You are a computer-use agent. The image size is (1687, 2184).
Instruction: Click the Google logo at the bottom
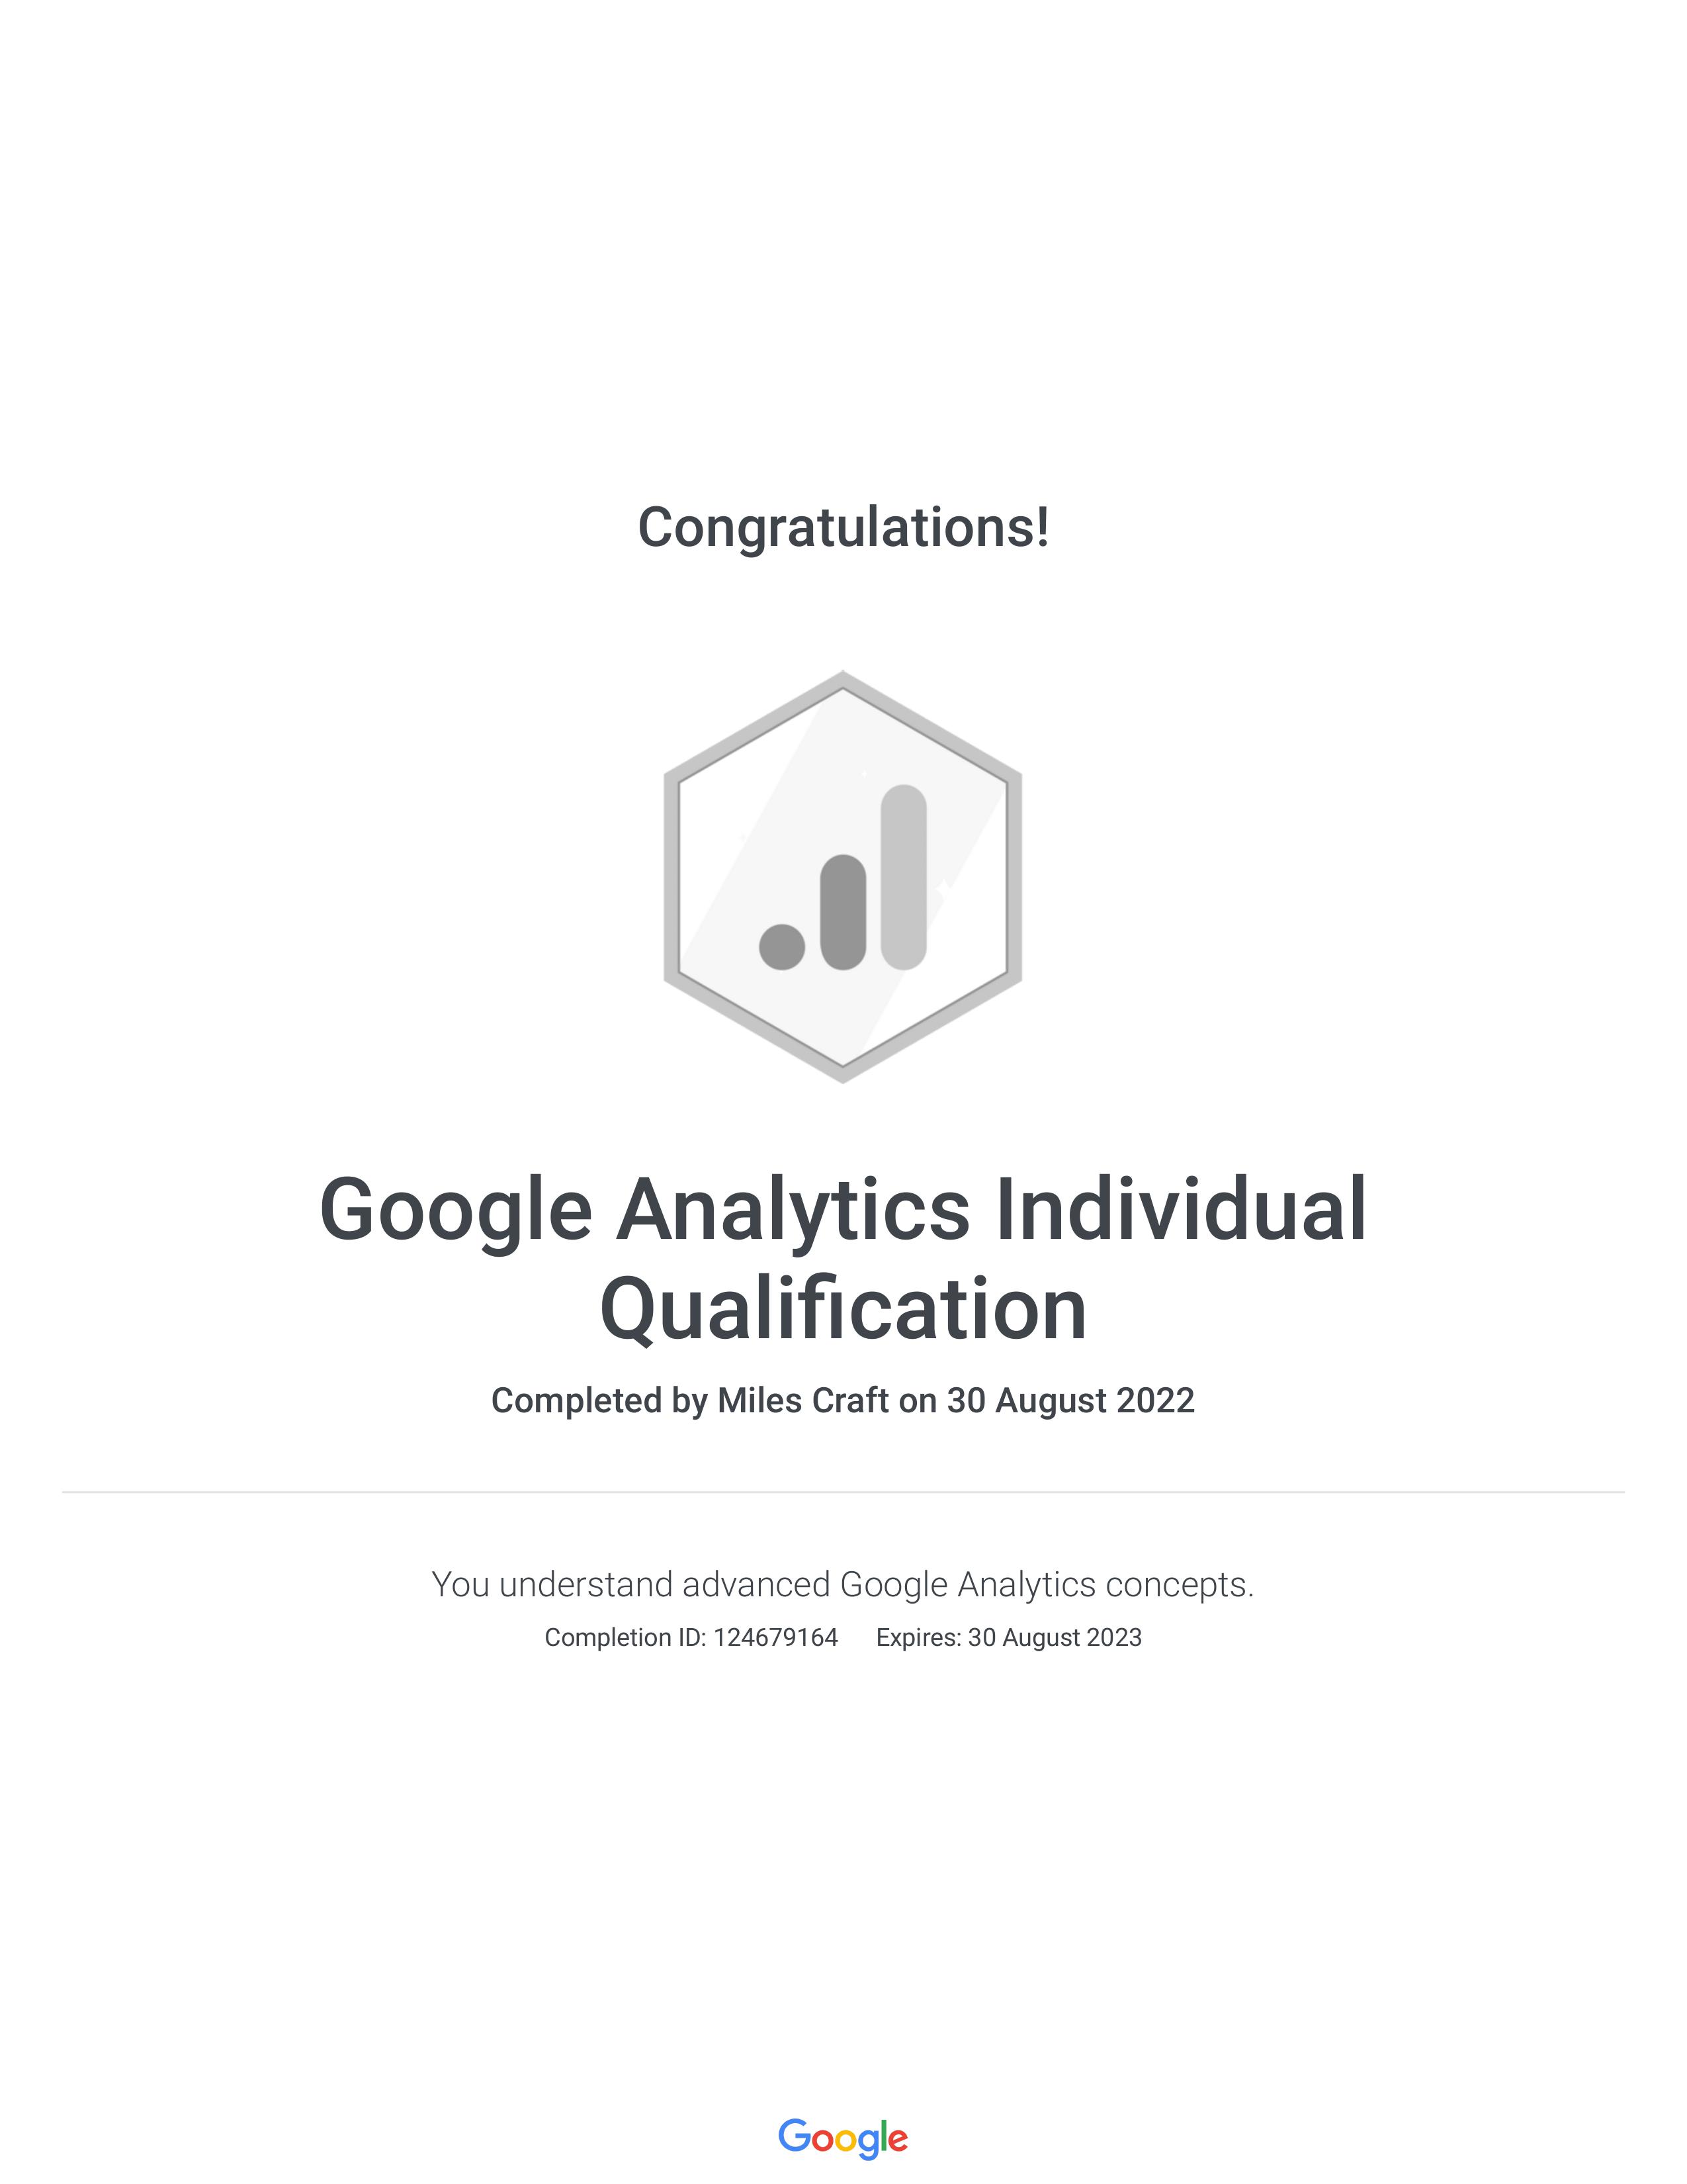842,2138
